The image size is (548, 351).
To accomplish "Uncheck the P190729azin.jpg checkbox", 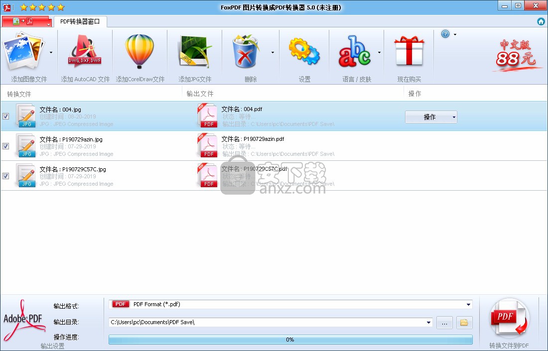I will click(x=5, y=146).
